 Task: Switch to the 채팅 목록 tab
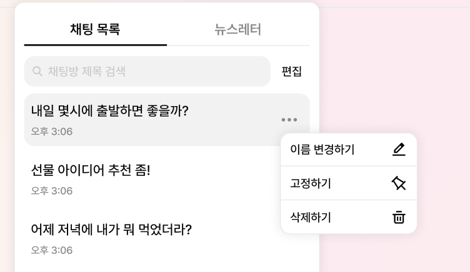pyautogui.click(x=96, y=29)
